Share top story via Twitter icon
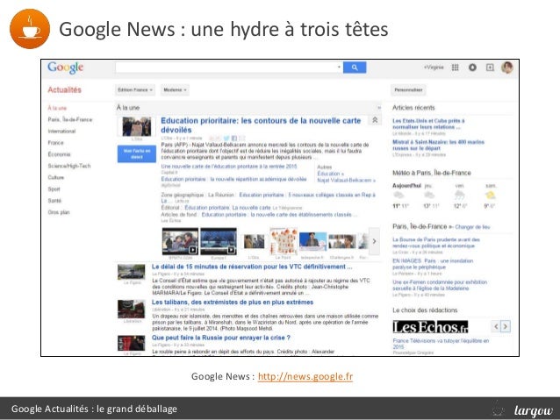The height and width of the screenshot is (420, 560). pos(226,138)
